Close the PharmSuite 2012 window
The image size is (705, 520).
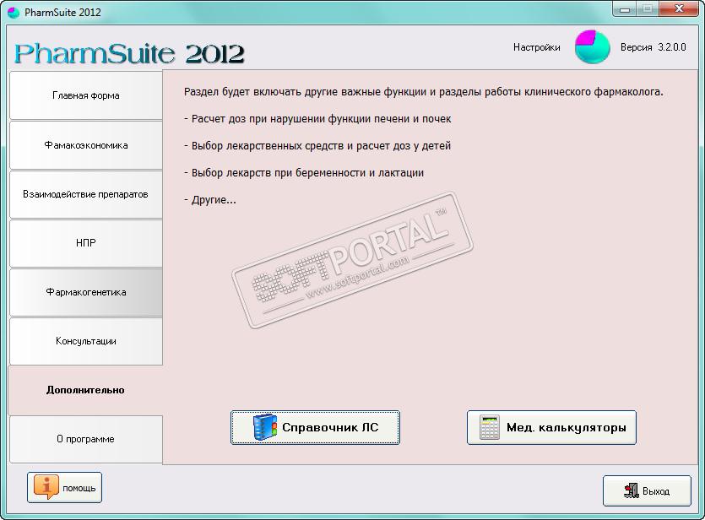680,9
